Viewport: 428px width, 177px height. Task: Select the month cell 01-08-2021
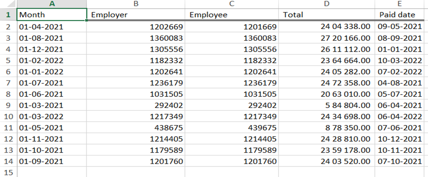click(x=52, y=38)
